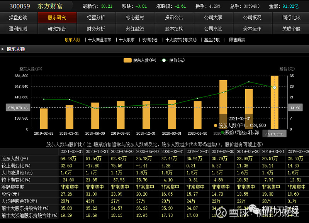
Task: Open the 分红融资 tab
Action: click(135, 29)
